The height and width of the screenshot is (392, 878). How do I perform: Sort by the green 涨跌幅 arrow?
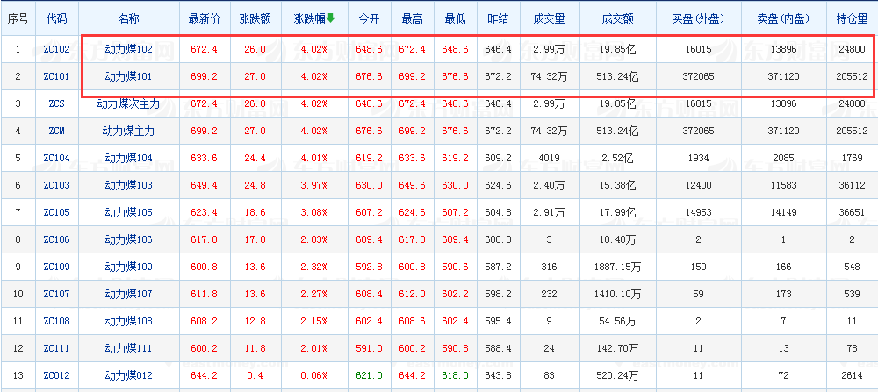point(331,18)
